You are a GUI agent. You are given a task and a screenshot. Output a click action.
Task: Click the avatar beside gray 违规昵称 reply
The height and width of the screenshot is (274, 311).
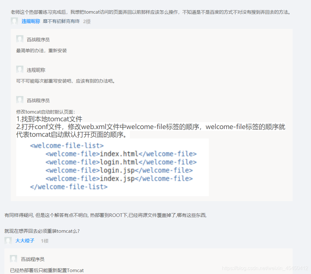pyautogui.click(x=20, y=69)
